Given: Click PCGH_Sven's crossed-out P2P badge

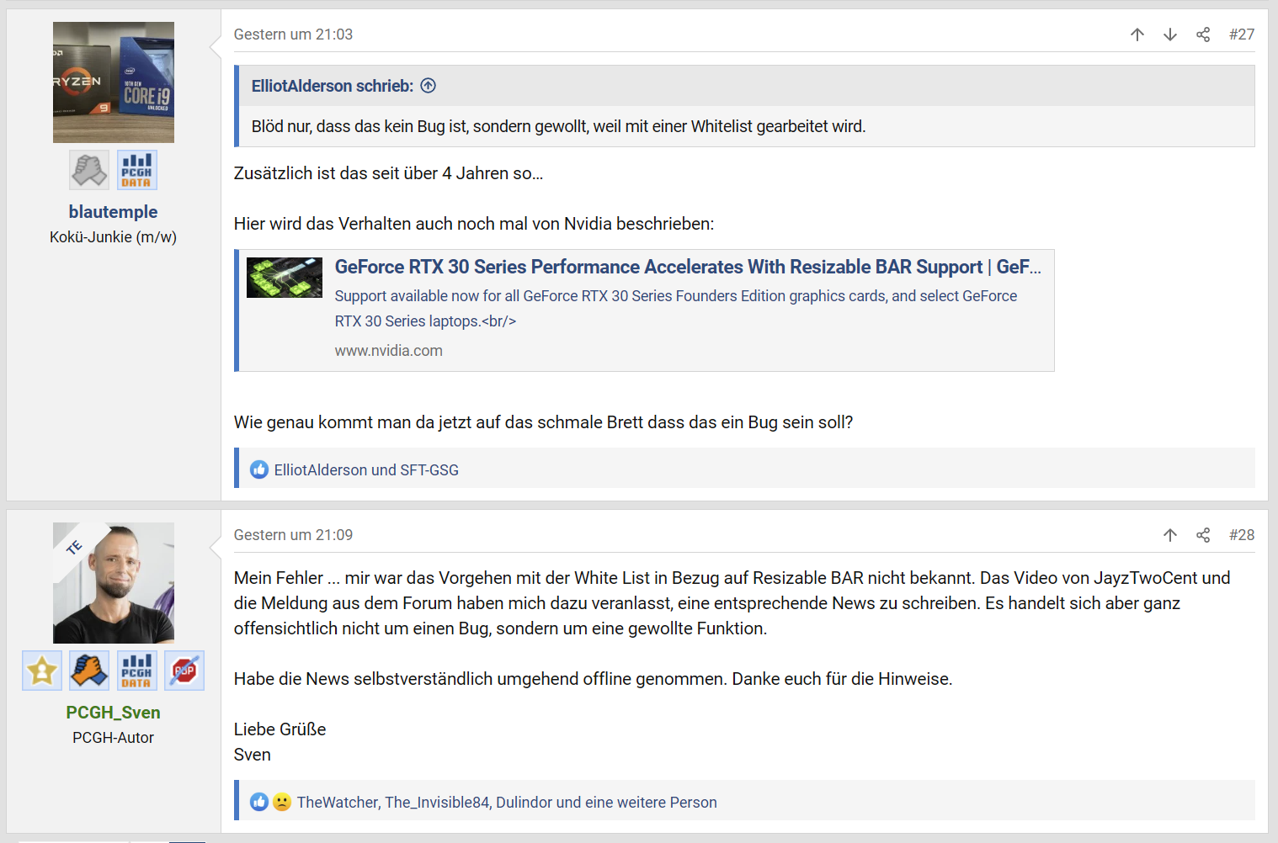Looking at the screenshot, I should pos(184,671).
